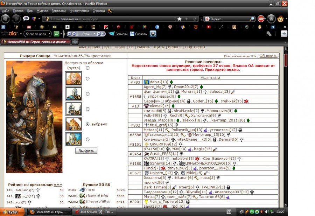Open the ABP dropdown arrow

click(265, 19)
